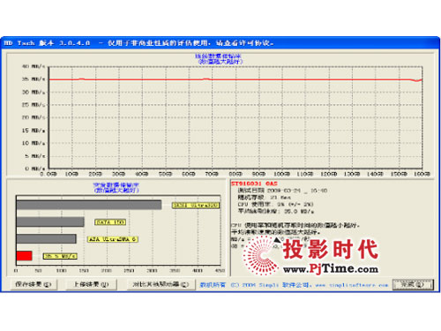Click the 版权所有 copyright text
Image resolution: width=441 pixels, height=331 pixels.
(213, 285)
